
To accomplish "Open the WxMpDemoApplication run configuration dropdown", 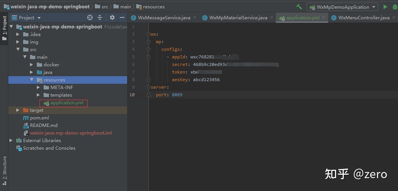I will point(342,7).
